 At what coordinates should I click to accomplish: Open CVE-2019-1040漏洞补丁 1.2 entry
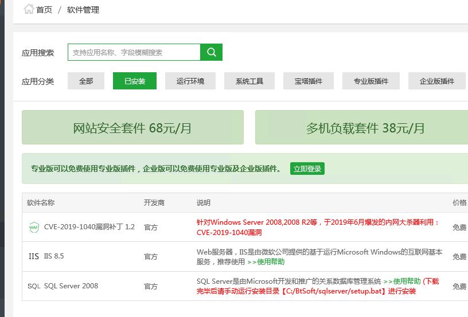pyautogui.click(x=89, y=227)
